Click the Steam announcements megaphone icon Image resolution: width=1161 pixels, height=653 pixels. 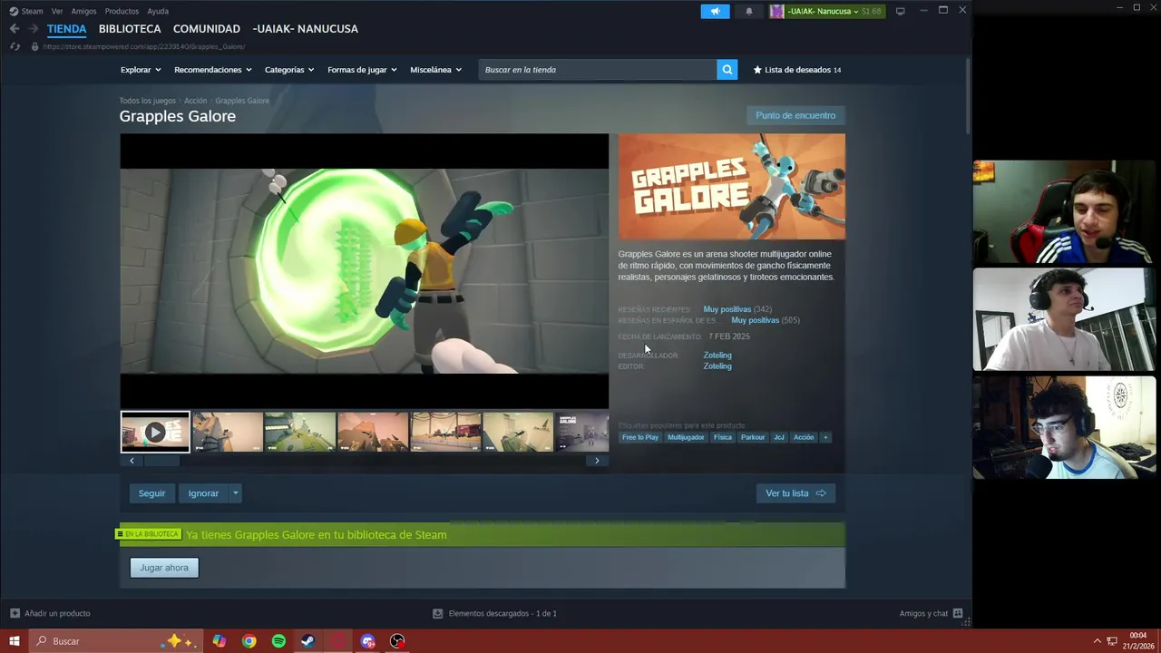[x=715, y=11]
